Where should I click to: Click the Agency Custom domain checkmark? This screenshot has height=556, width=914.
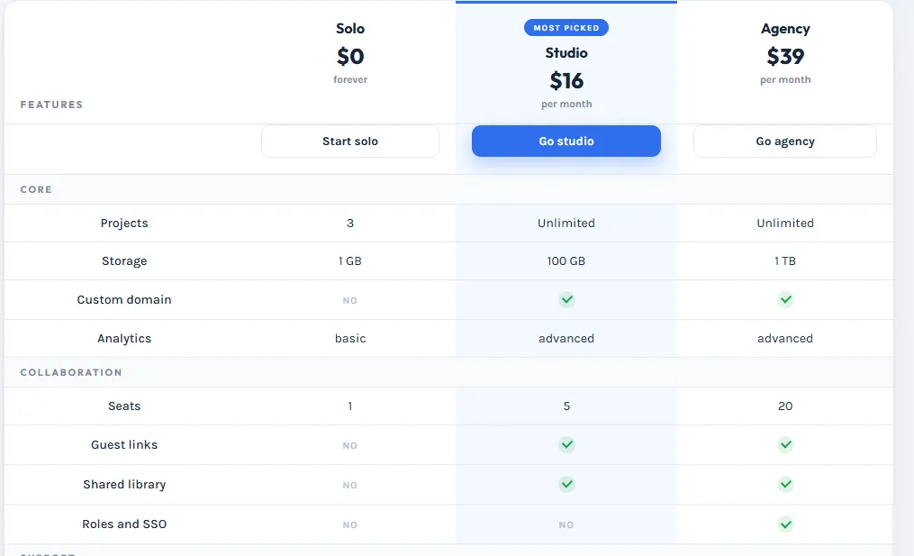[785, 300]
